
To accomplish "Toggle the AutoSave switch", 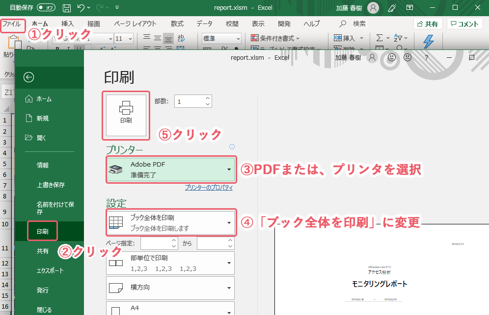I will [x=46, y=7].
